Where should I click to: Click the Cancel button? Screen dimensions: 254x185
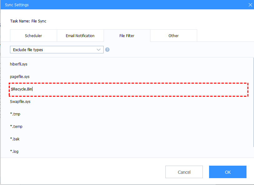coord(184,172)
